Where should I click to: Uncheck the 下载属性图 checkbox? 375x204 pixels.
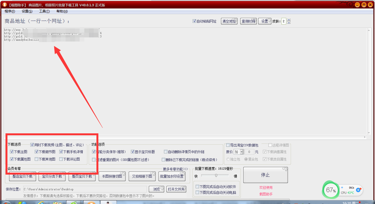tap(12, 159)
